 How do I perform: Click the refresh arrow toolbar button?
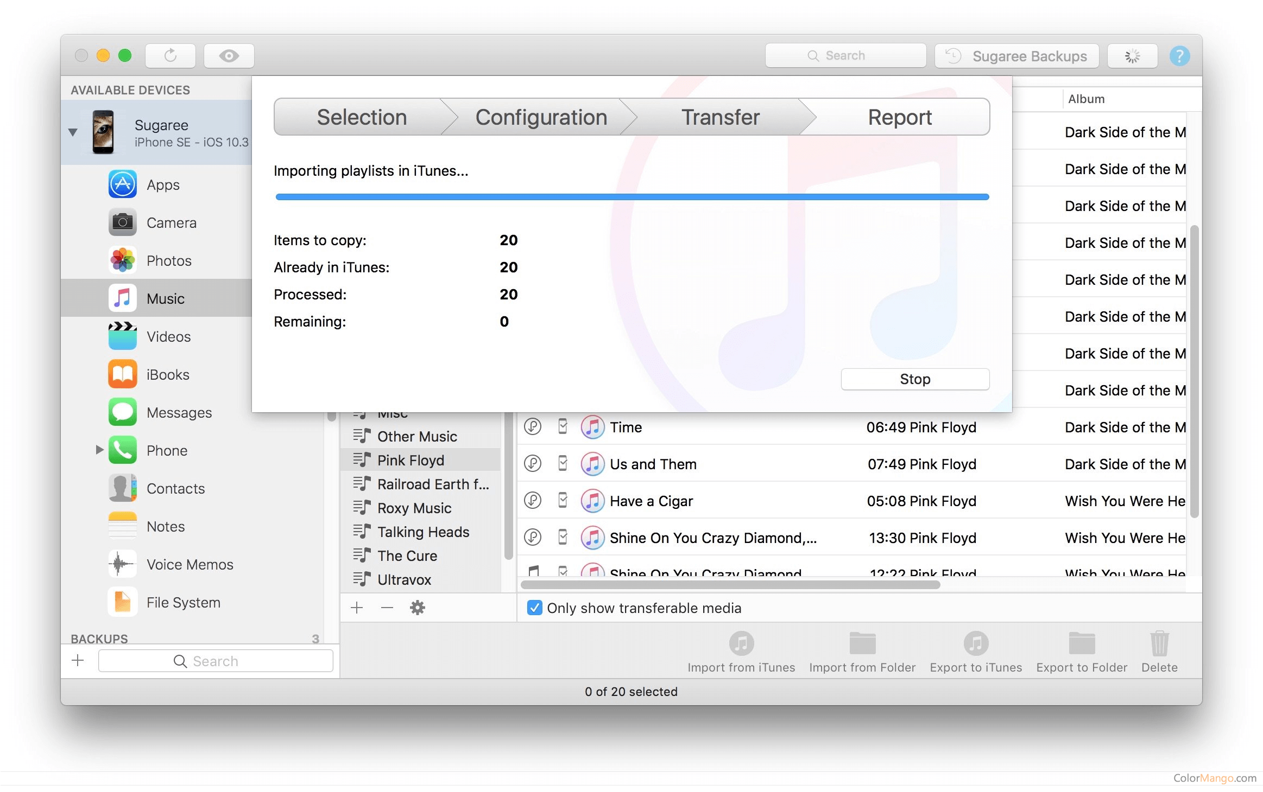170,56
